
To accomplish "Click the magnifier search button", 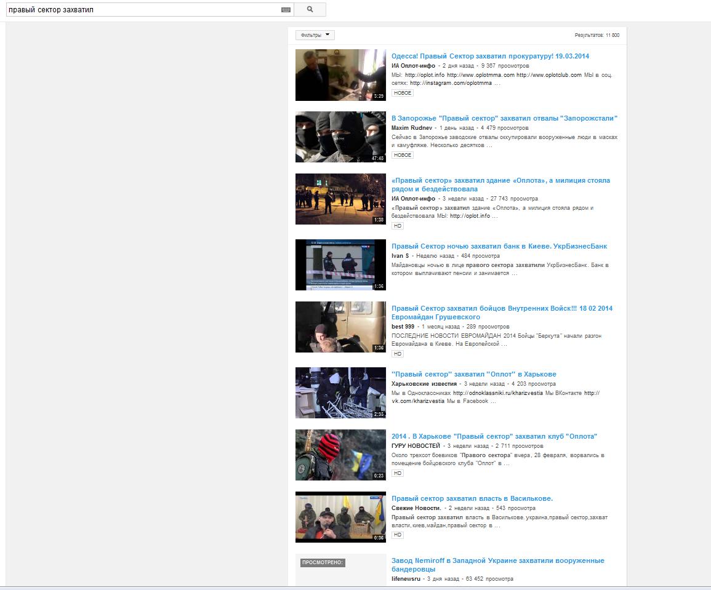I will [310, 9].
